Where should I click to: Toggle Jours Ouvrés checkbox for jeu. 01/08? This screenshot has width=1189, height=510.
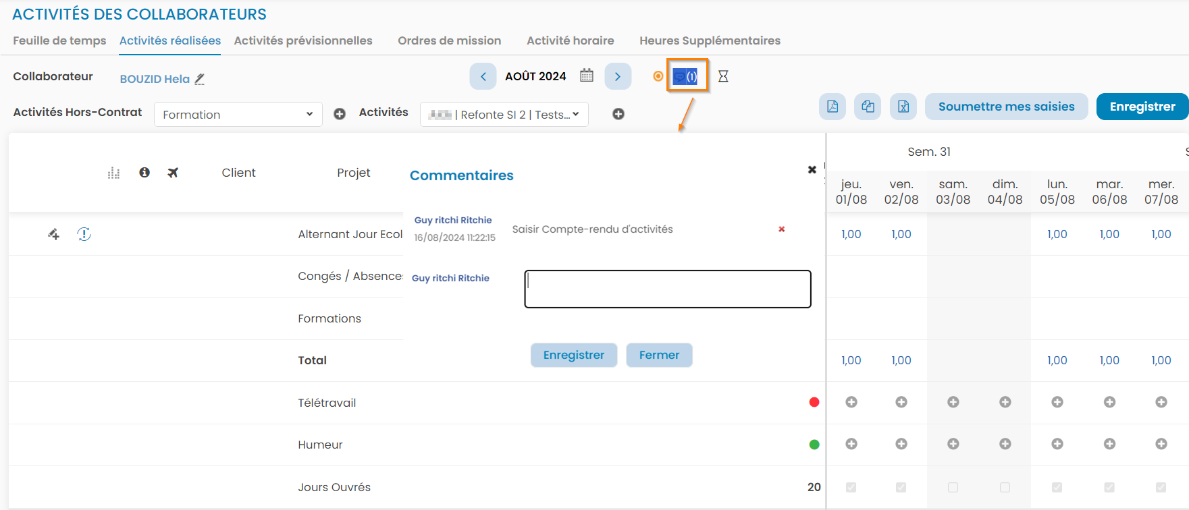(851, 487)
